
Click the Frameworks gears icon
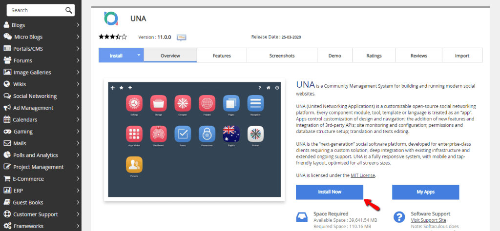[7, 226]
